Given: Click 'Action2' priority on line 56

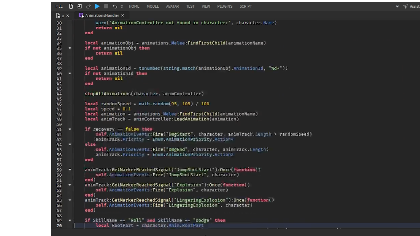Looking at the screenshot, I should pos(224,154).
